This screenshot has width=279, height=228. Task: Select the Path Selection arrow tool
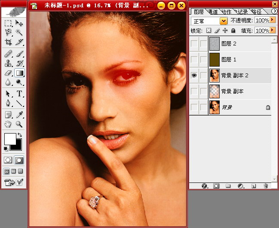[x=8, y=94]
